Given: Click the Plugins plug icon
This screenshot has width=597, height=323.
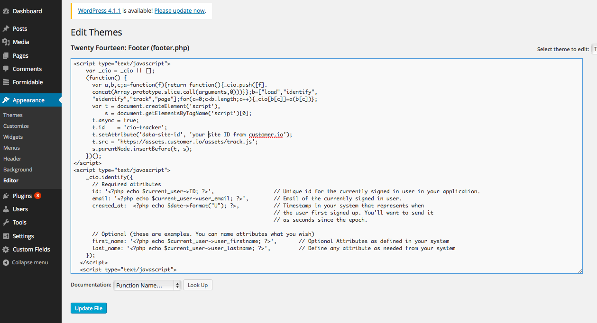Looking at the screenshot, I should [6, 196].
